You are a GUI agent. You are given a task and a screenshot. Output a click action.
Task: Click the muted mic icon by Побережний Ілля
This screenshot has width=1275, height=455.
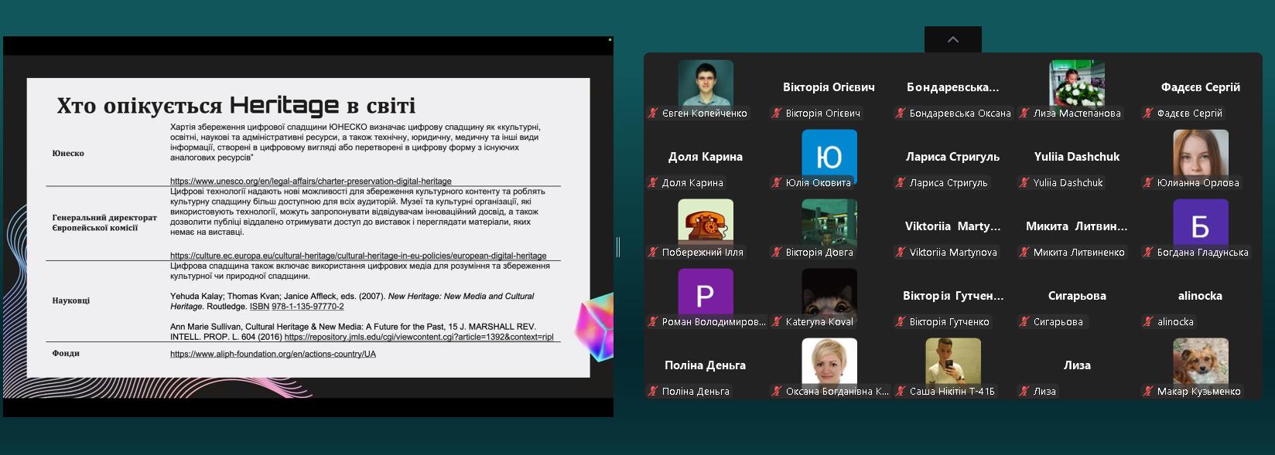pyautogui.click(x=653, y=253)
